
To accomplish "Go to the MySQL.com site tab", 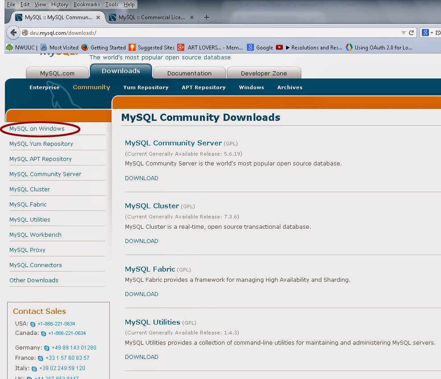I will [x=58, y=73].
